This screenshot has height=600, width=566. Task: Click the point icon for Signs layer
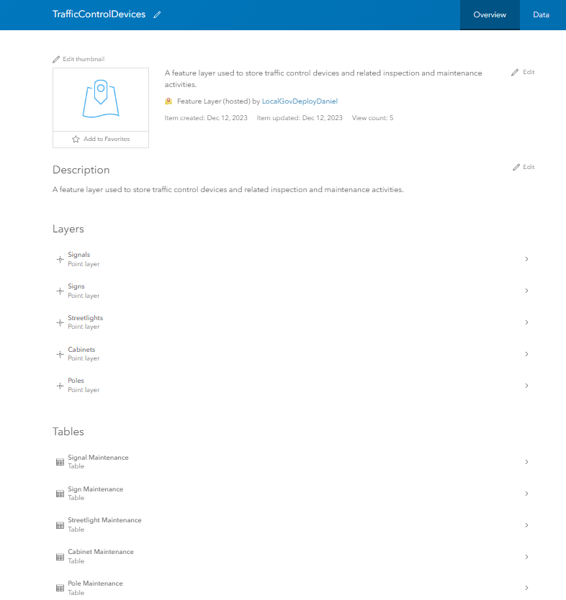(60, 291)
